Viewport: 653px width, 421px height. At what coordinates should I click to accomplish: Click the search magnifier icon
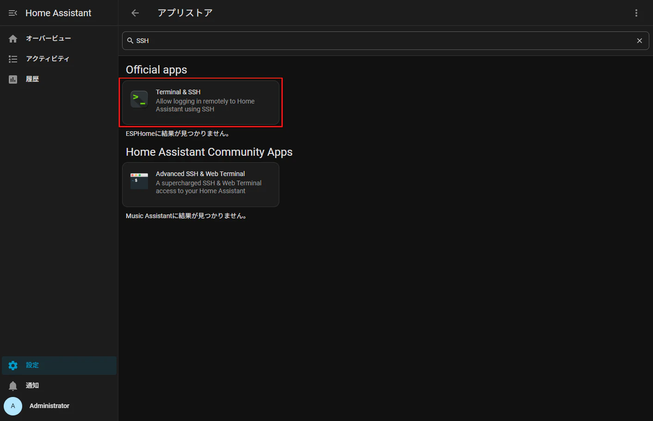pos(130,41)
